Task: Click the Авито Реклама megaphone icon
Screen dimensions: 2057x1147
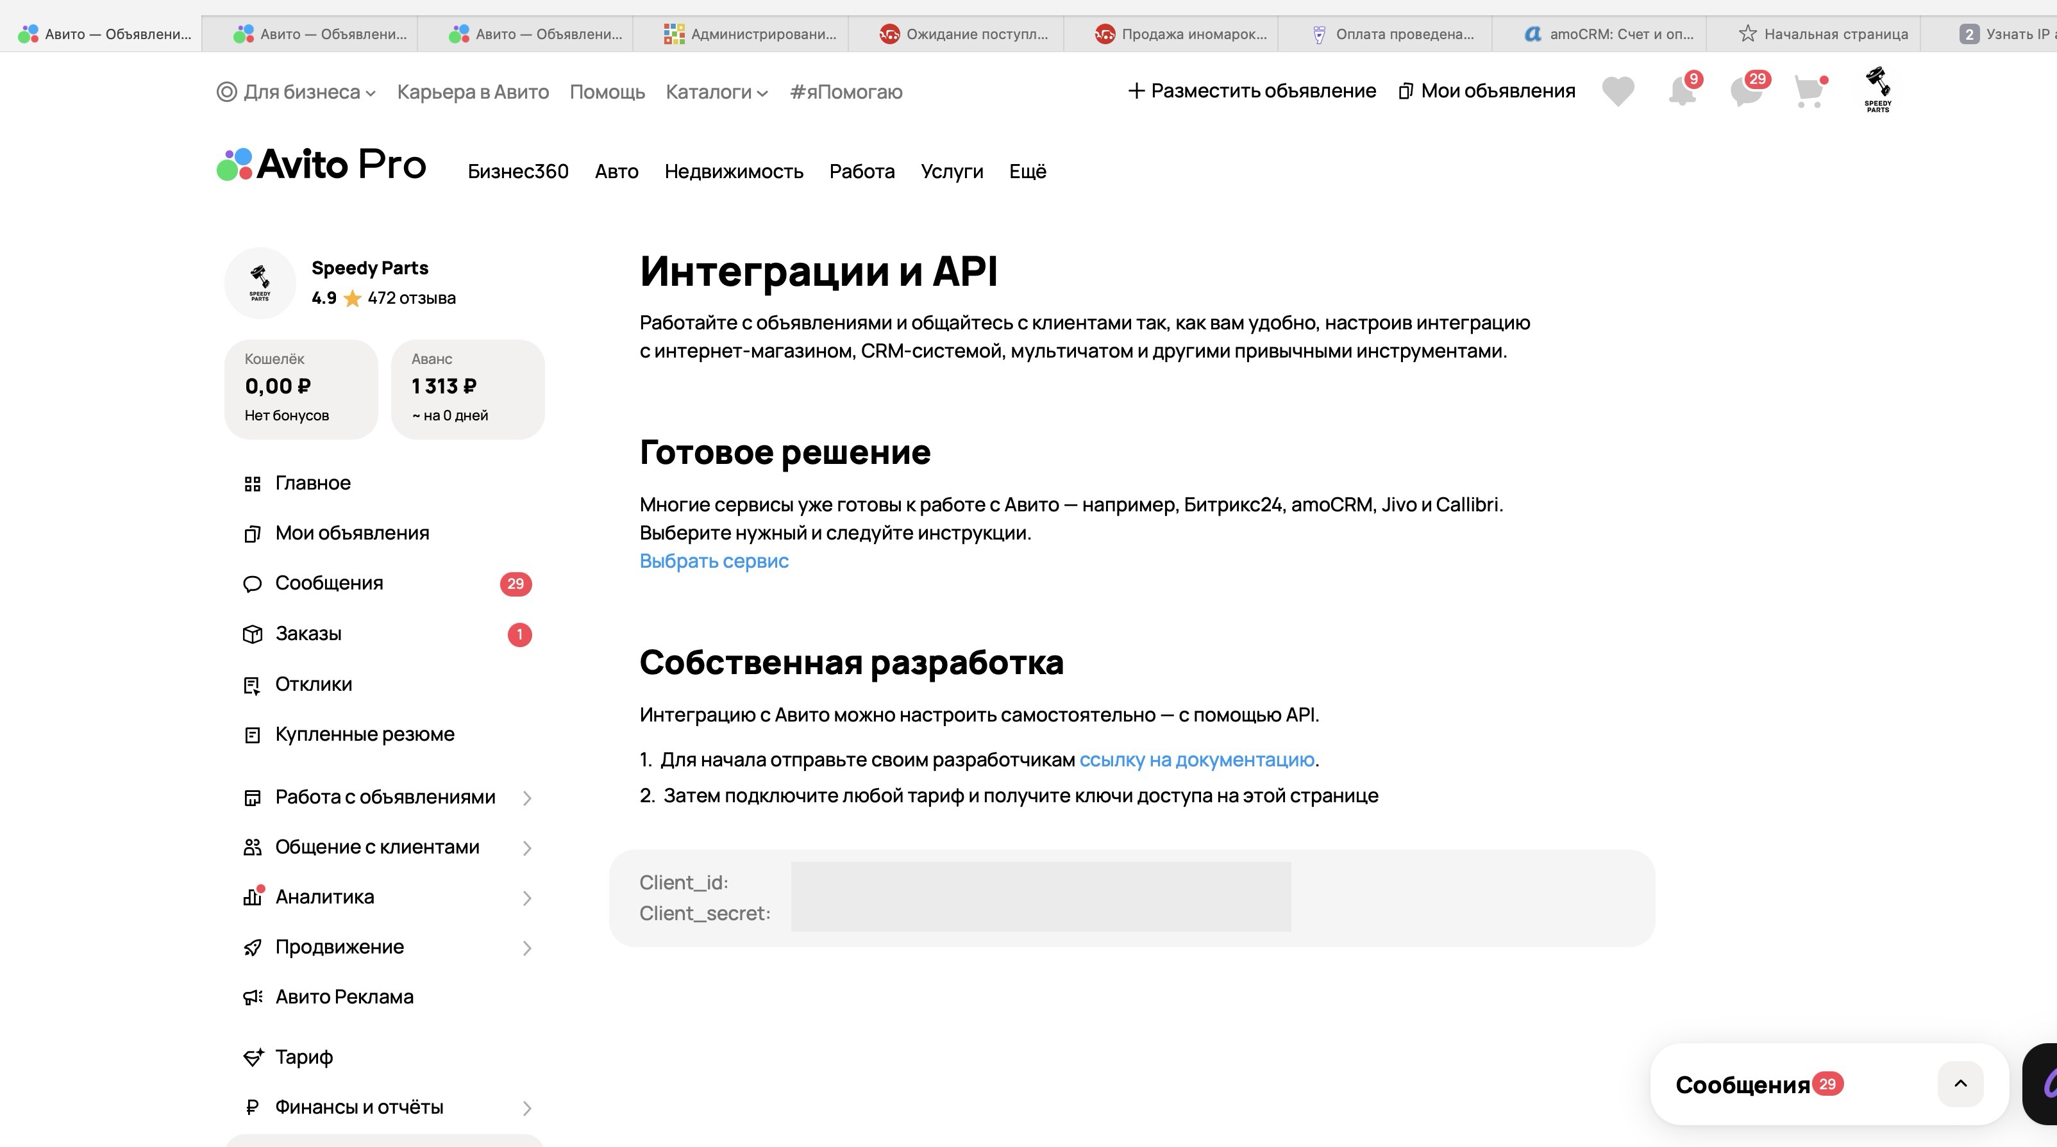Action: (x=253, y=998)
